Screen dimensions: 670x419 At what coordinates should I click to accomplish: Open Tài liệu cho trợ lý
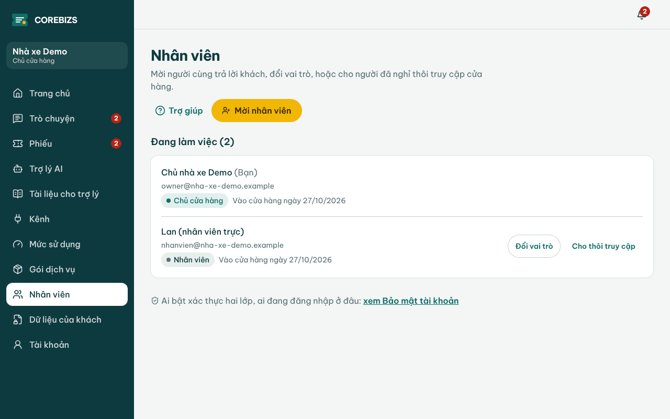(x=67, y=194)
